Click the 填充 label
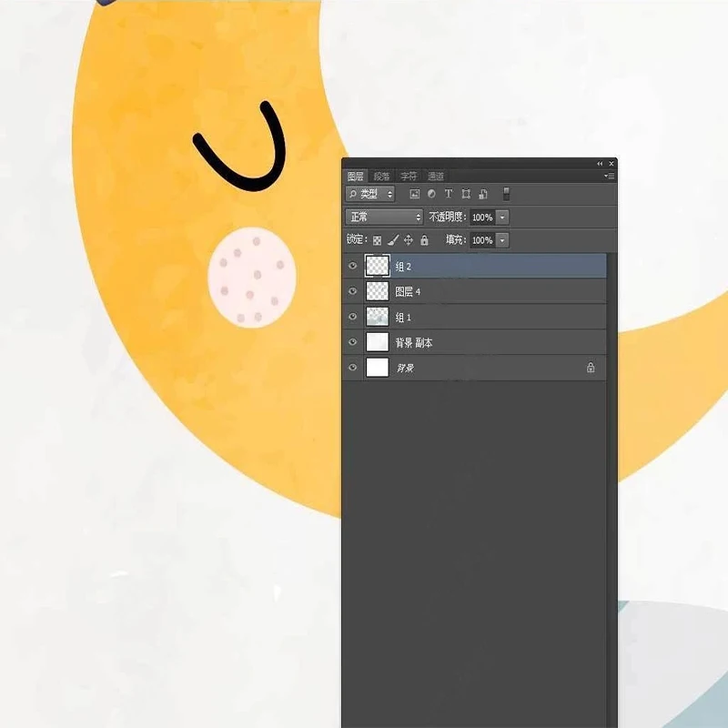Image resolution: width=728 pixels, height=728 pixels. click(456, 239)
